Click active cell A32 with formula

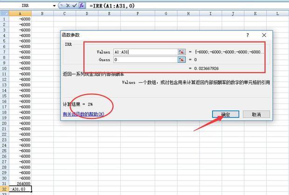tap(20, 189)
